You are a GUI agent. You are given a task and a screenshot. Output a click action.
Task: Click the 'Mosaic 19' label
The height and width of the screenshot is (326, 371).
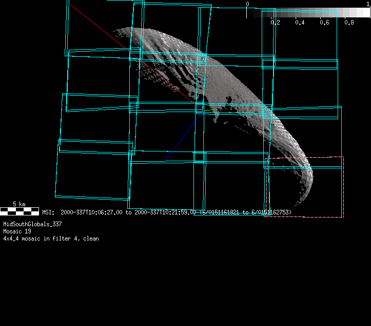(17, 231)
